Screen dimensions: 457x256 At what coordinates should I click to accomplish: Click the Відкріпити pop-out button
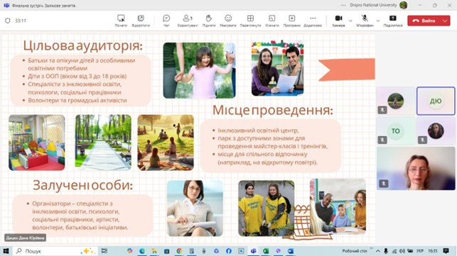[x=141, y=21]
